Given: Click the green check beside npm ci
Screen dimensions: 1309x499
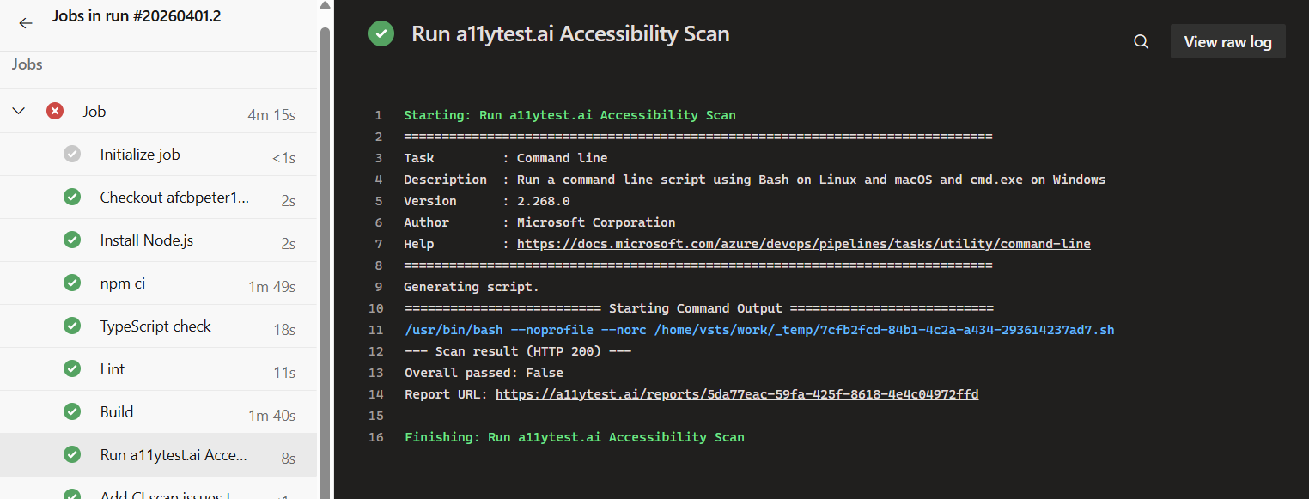Looking at the screenshot, I should (72, 283).
